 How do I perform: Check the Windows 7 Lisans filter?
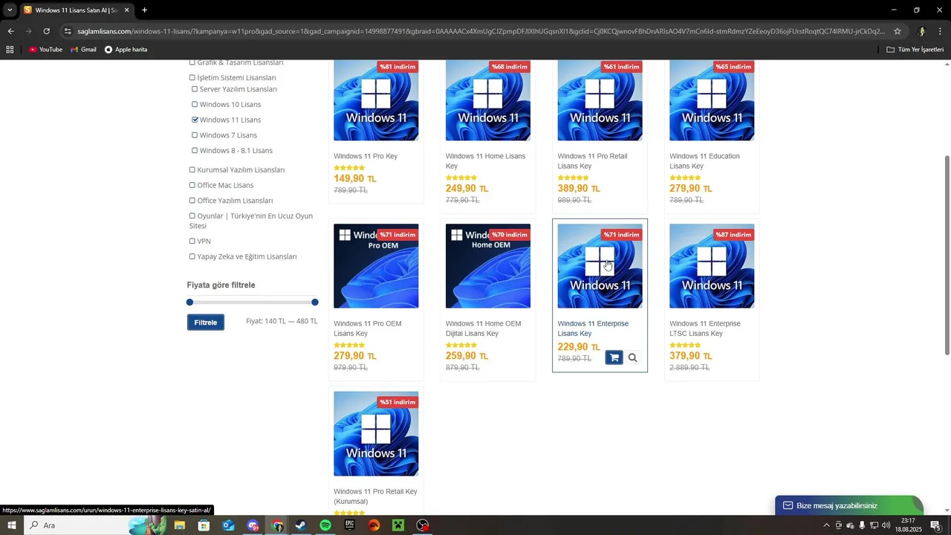[195, 135]
